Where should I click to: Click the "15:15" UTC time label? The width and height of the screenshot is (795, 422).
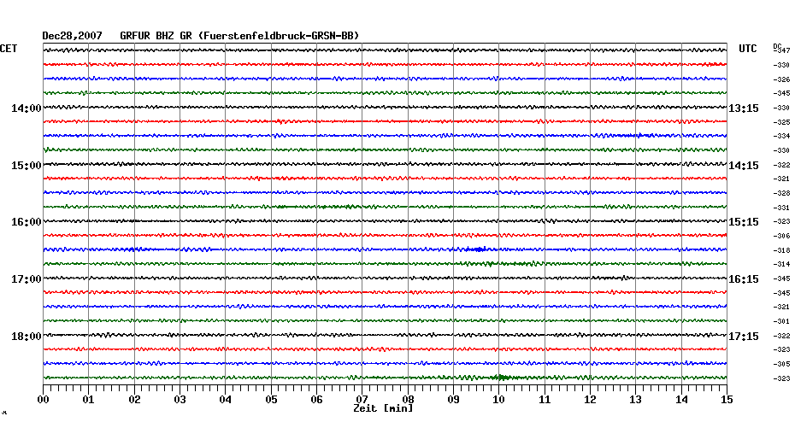[x=744, y=222]
